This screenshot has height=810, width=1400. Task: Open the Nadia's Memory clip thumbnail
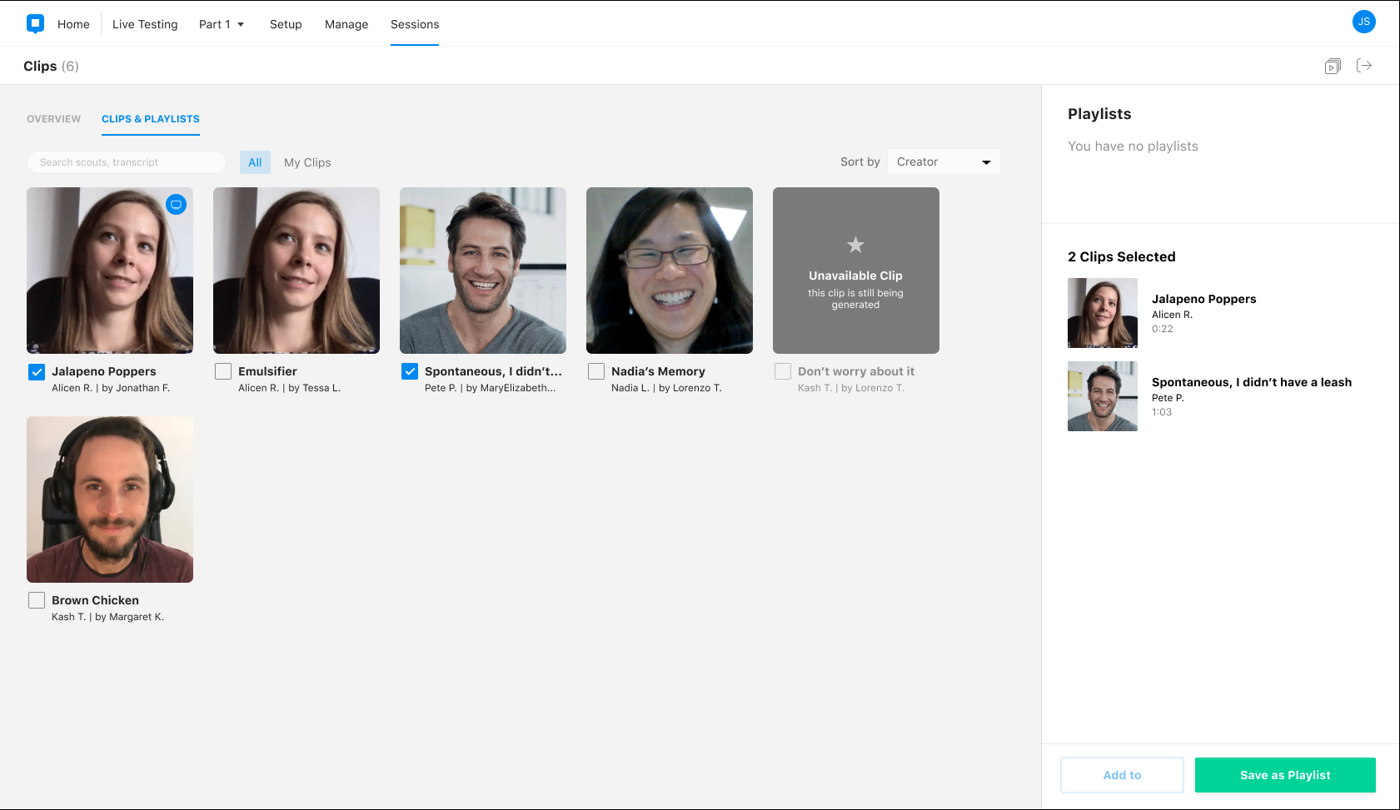(x=670, y=271)
